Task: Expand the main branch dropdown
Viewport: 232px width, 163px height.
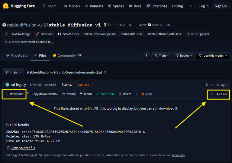Action: click(13, 72)
